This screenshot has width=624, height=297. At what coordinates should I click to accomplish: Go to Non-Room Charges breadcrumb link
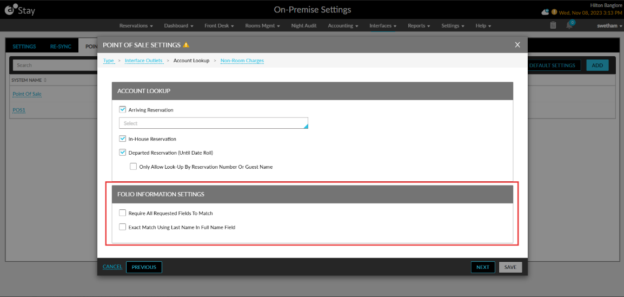click(242, 61)
